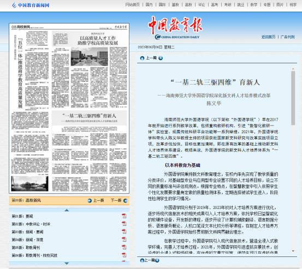
Task: Open 就业 navigation item
Action: 240,4
